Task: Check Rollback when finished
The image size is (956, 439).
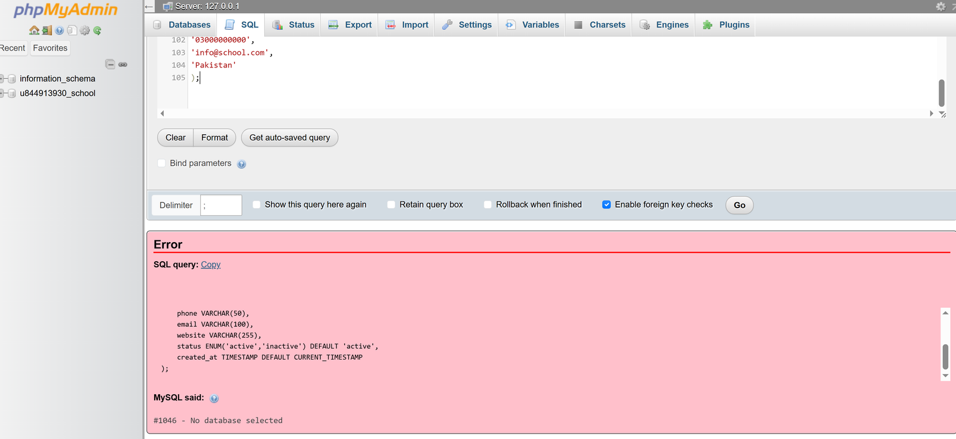Action: (488, 205)
